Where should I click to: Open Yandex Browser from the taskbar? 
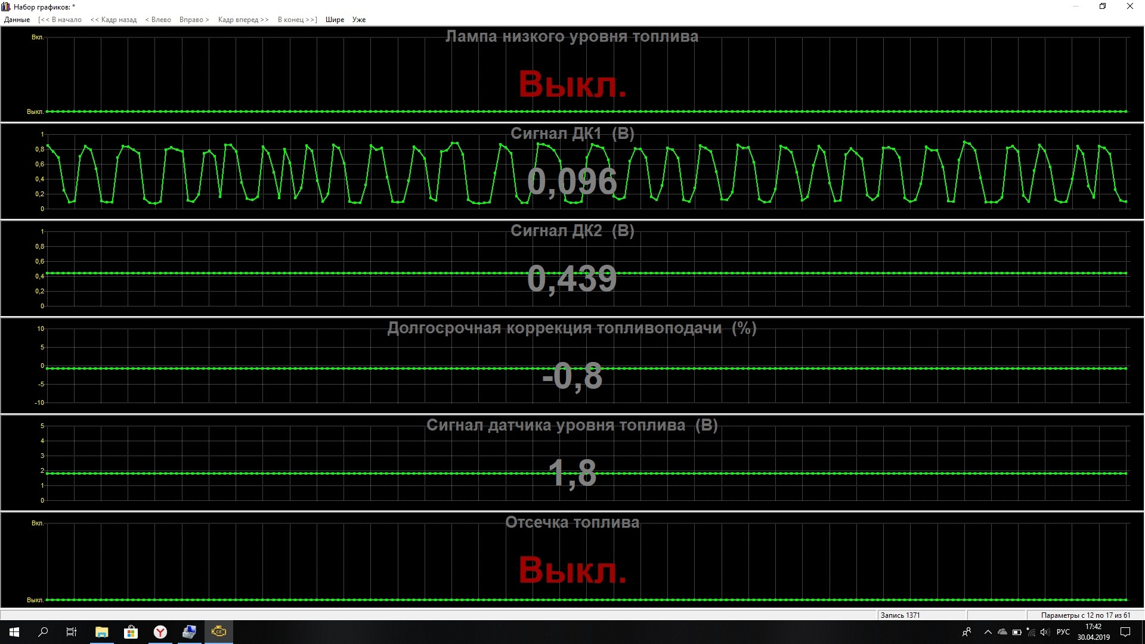click(x=160, y=632)
